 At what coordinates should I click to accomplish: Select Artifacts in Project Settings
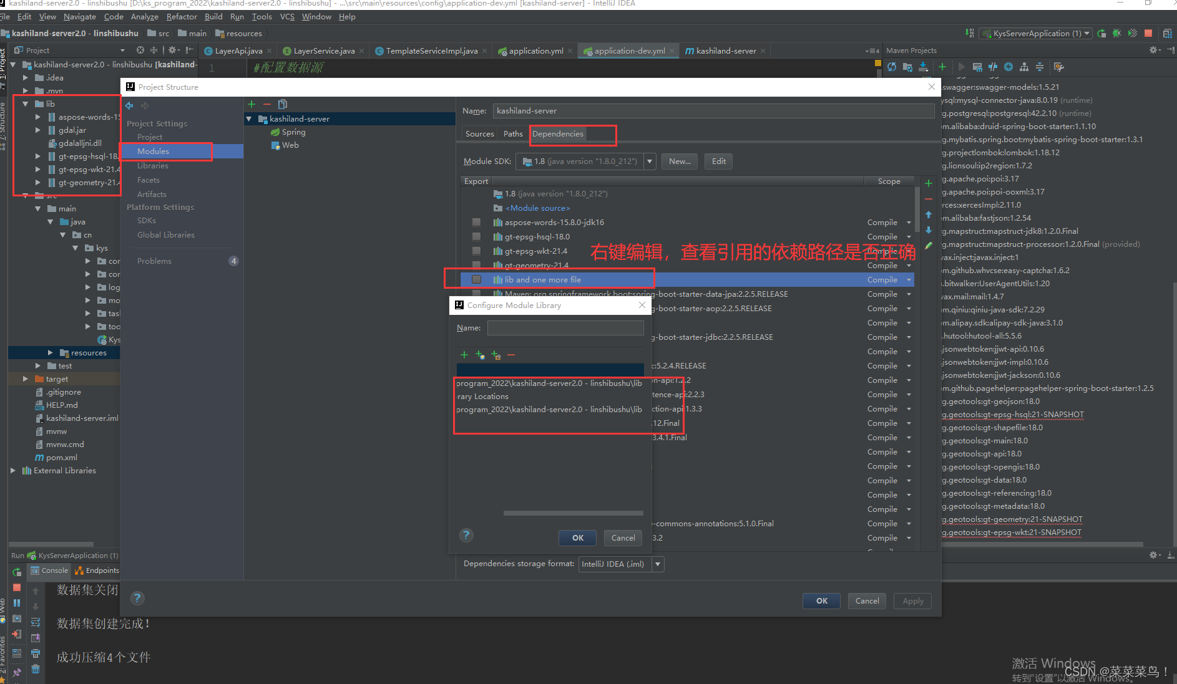tap(152, 195)
